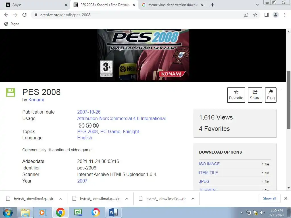Image resolution: width=291 pixels, height=218 pixels.
Task: Click the Fairlight topic link
Action: (x=131, y=131)
